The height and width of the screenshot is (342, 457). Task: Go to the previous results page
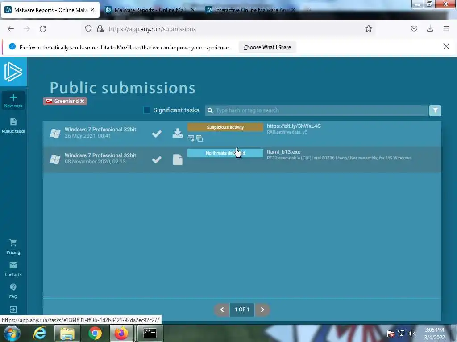(222, 310)
